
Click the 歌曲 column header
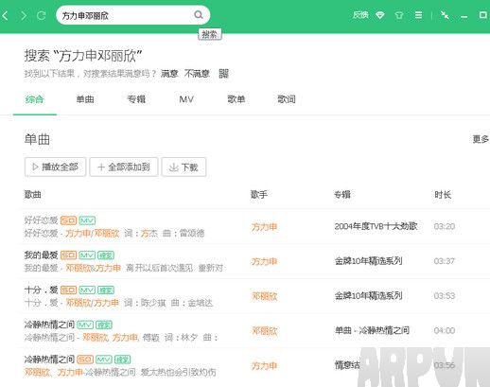pos(33,195)
